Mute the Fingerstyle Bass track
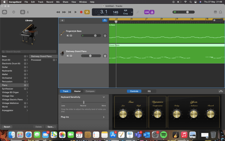The image size is (225, 141). click(x=68, y=36)
